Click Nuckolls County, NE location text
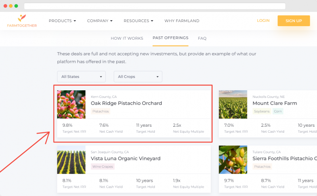Image resolution: width=317 pixels, height=196 pixels. (x=269, y=97)
